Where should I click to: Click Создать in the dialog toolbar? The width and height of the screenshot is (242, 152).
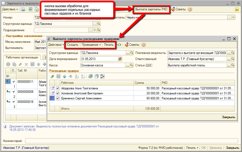click(73, 45)
